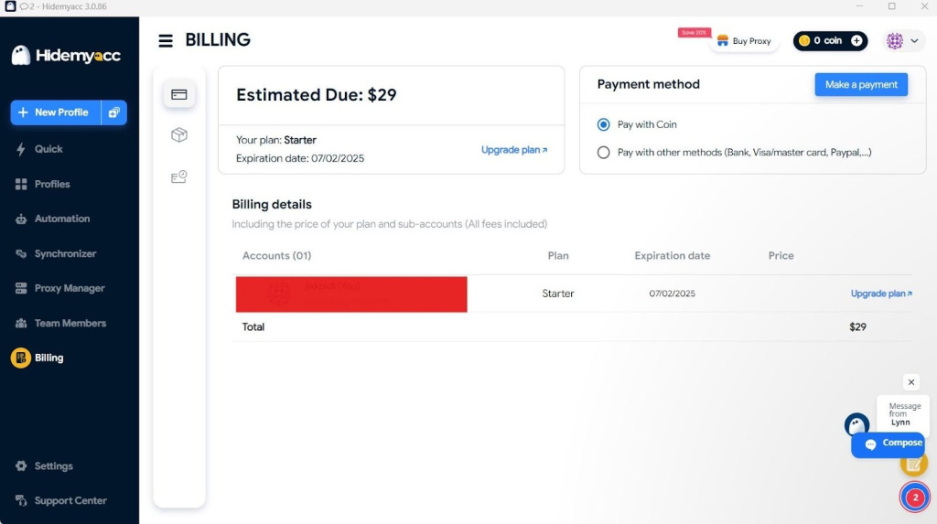Click Upgrade plan link in Starter row
Viewport: 937px width, 524px height.
[x=881, y=294]
